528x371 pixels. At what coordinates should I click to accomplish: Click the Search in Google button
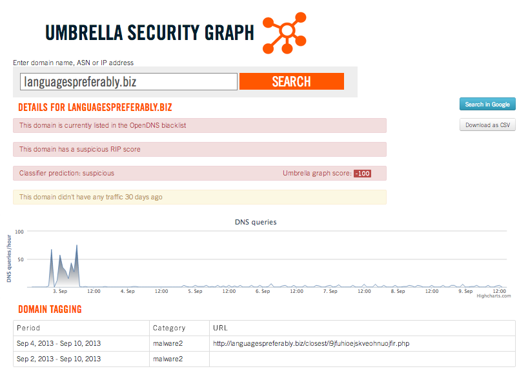point(487,105)
